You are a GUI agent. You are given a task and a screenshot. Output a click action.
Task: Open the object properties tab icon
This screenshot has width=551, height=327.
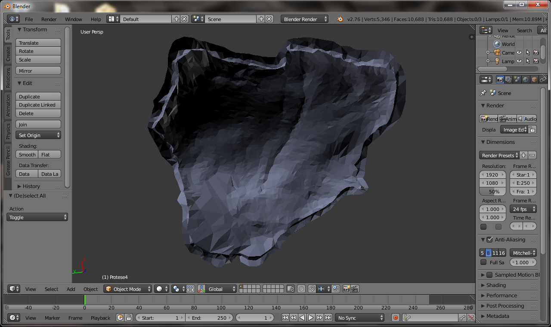(534, 79)
